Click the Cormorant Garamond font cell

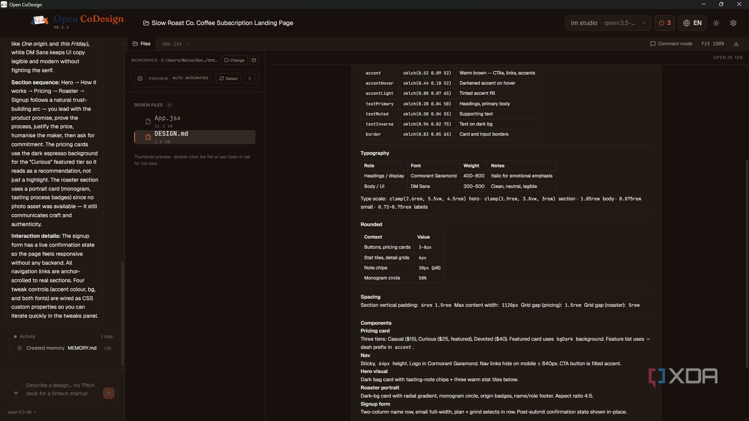coord(433,176)
